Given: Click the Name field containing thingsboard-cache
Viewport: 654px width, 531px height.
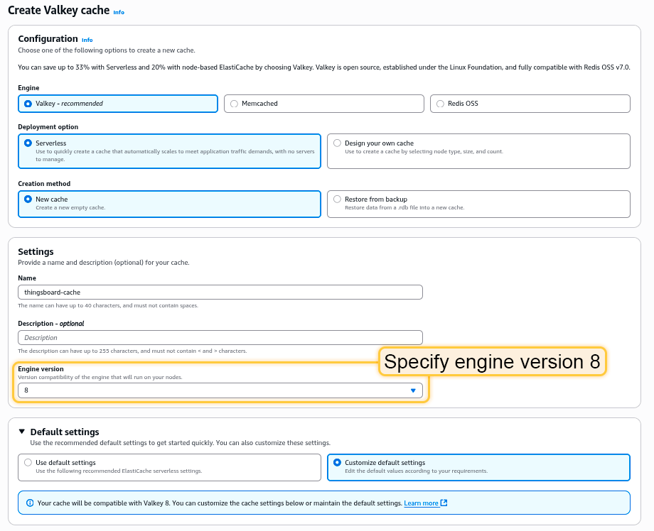Looking at the screenshot, I should click(x=220, y=292).
